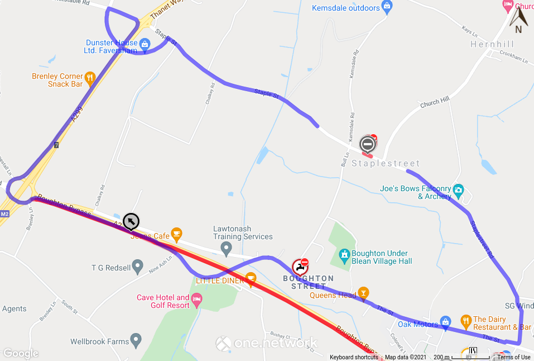Click the Google logo link
534x361 pixels.
click(21, 353)
